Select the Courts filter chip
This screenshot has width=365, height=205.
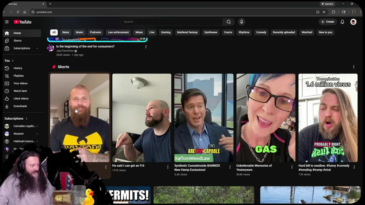228,32
